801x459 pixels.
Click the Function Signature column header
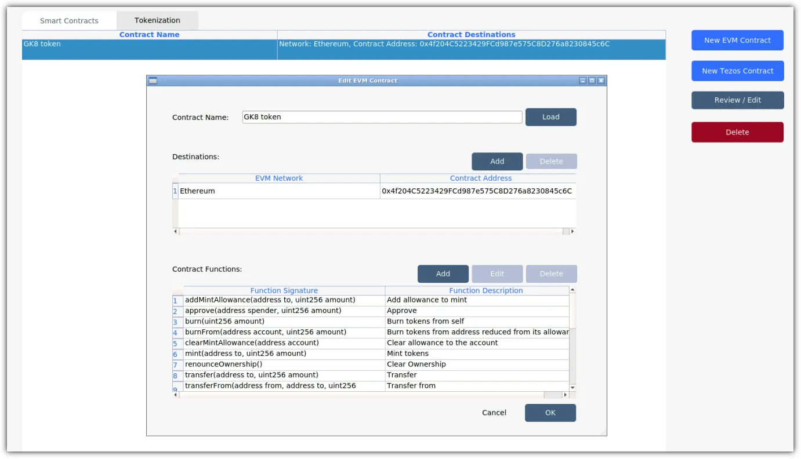pyautogui.click(x=284, y=290)
